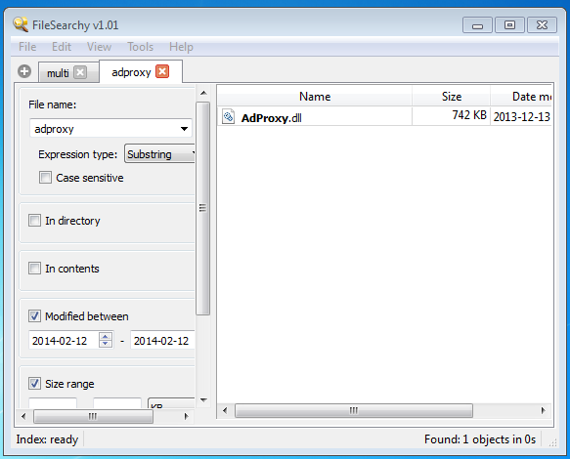
Task: Close the multi tab
Action: 80,72
